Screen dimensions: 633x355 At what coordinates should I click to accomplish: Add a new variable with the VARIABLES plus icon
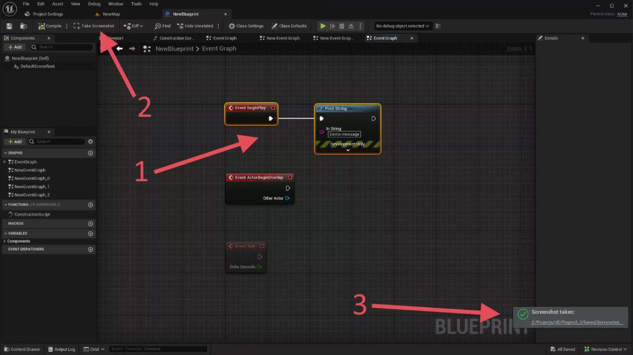point(90,234)
